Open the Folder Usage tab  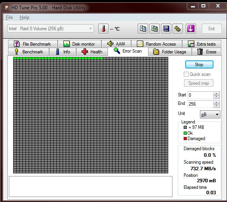pos(170,52)
